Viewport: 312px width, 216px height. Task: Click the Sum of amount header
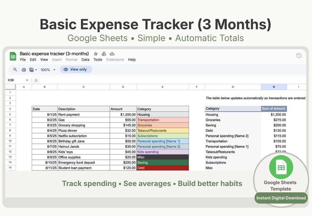pyautogui.click(x=274, y=109)
